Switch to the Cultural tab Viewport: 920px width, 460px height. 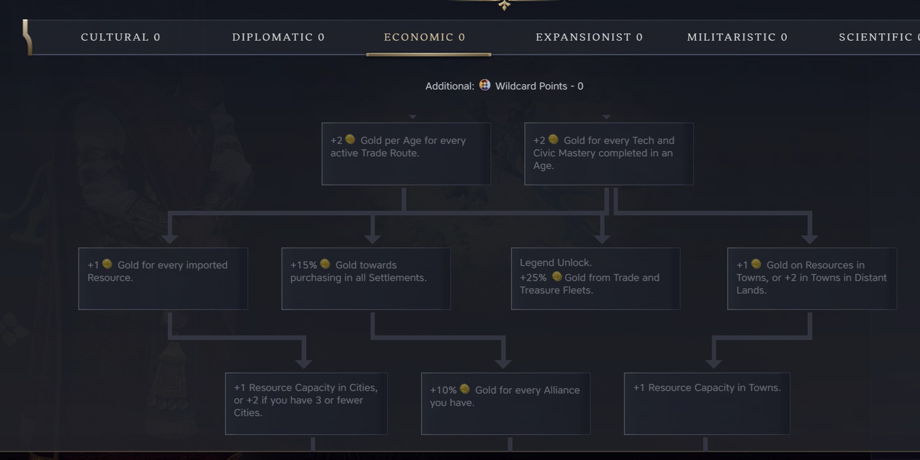120,37
